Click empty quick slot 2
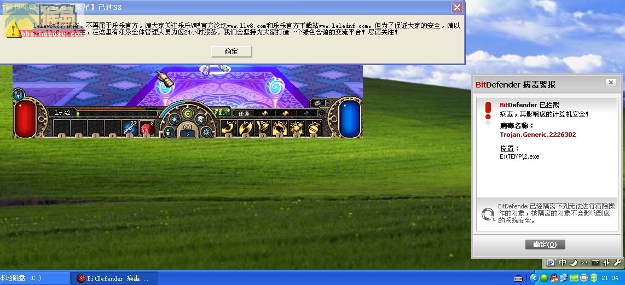The height and width of the screenshot is (285, 625). click(78, 127)
